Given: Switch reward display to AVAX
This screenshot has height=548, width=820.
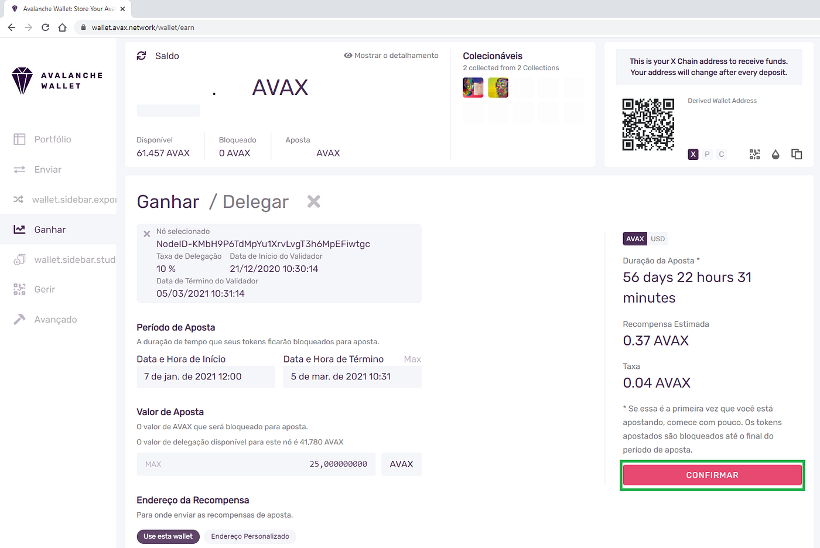Looking at the screenshot, I should tap(635, 239).
